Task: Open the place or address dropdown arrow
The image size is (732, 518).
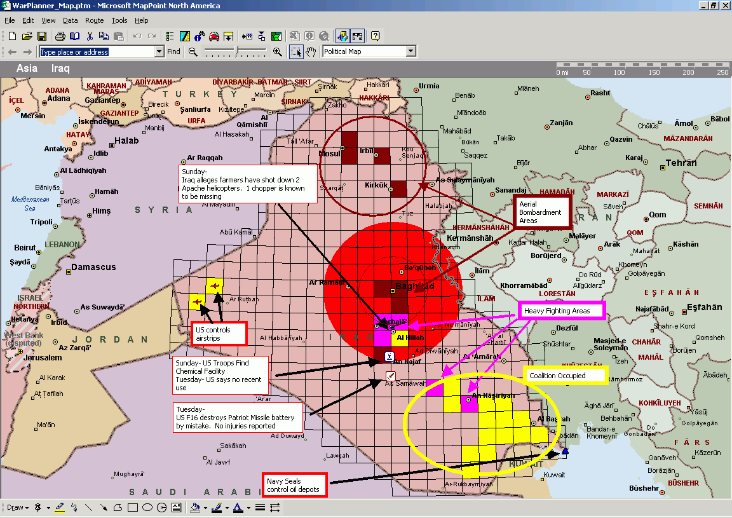Action: click(x=159, y=52)
